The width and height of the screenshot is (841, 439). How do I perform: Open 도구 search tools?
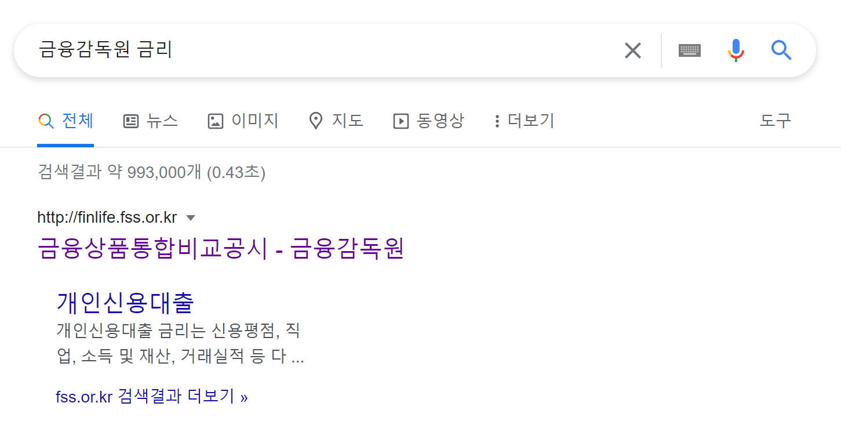pyautogui.click(x=776, y=121)
